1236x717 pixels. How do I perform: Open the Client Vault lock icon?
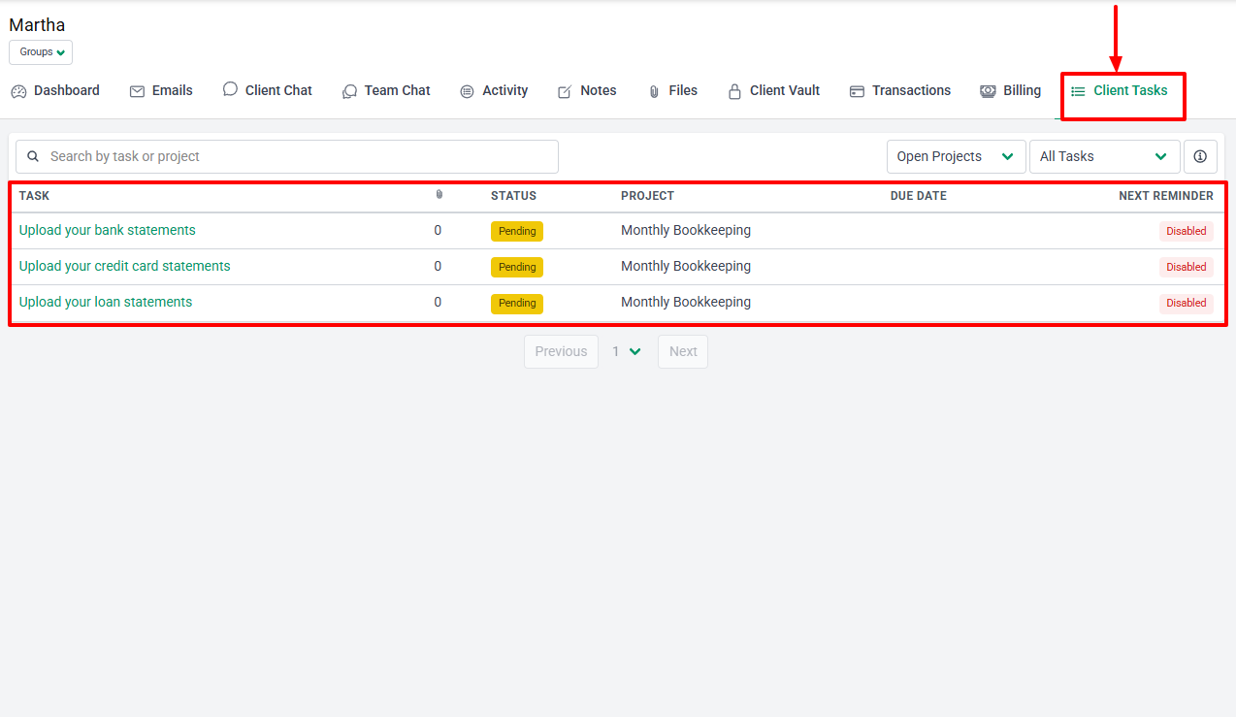pyautogui.click(x=732, y=90)
